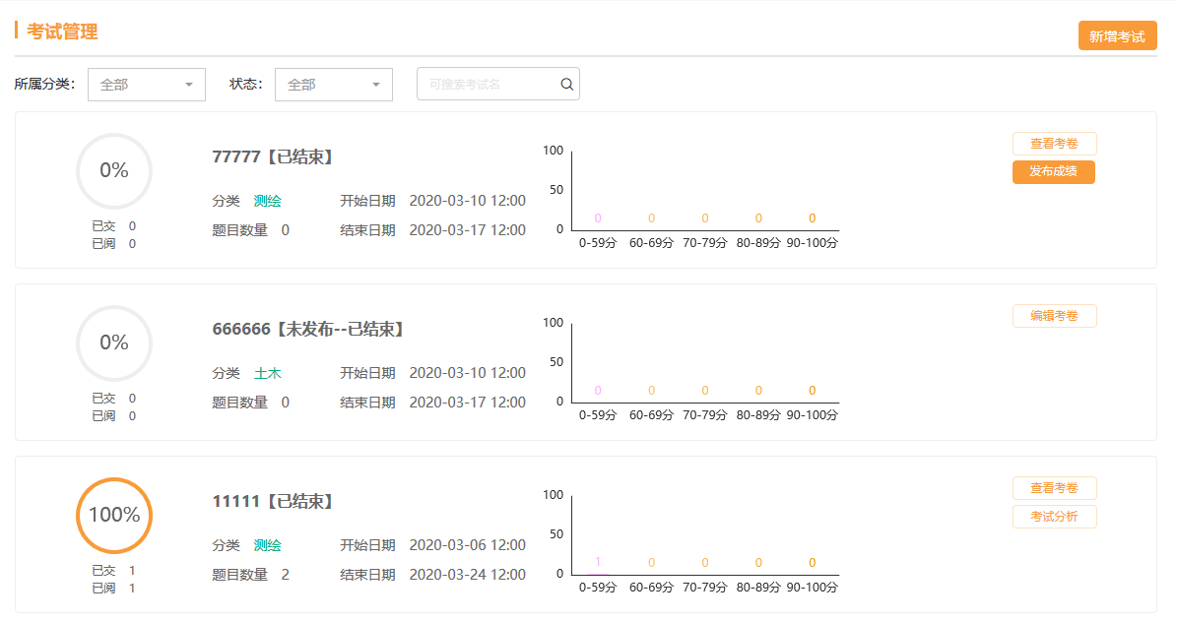Click 查看考卷 for exam 77777
This screenshot has height=622, width=1177.
(x=1054, y=144)
